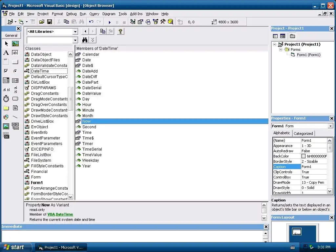Toggle Show/Hide Search Results chevron
This screenshot has height=252, width=336.
(x=93, y=40)
